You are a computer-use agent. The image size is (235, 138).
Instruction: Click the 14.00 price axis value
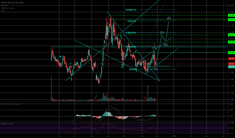(231, 86)
